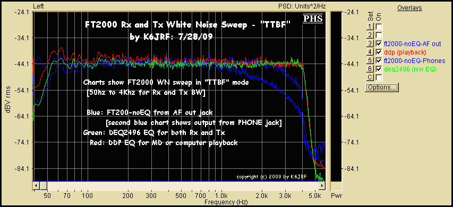Click overlay Set button 1

click(x=370, y=27)
